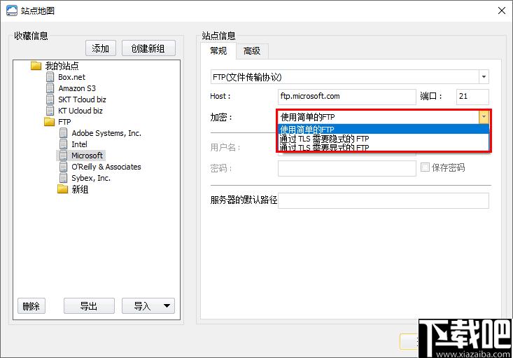The height and width of the screenshot is (358, 513).
Task: Choose 通过 TLS 需要隐式的 FTP option
Action: (324, 139)
